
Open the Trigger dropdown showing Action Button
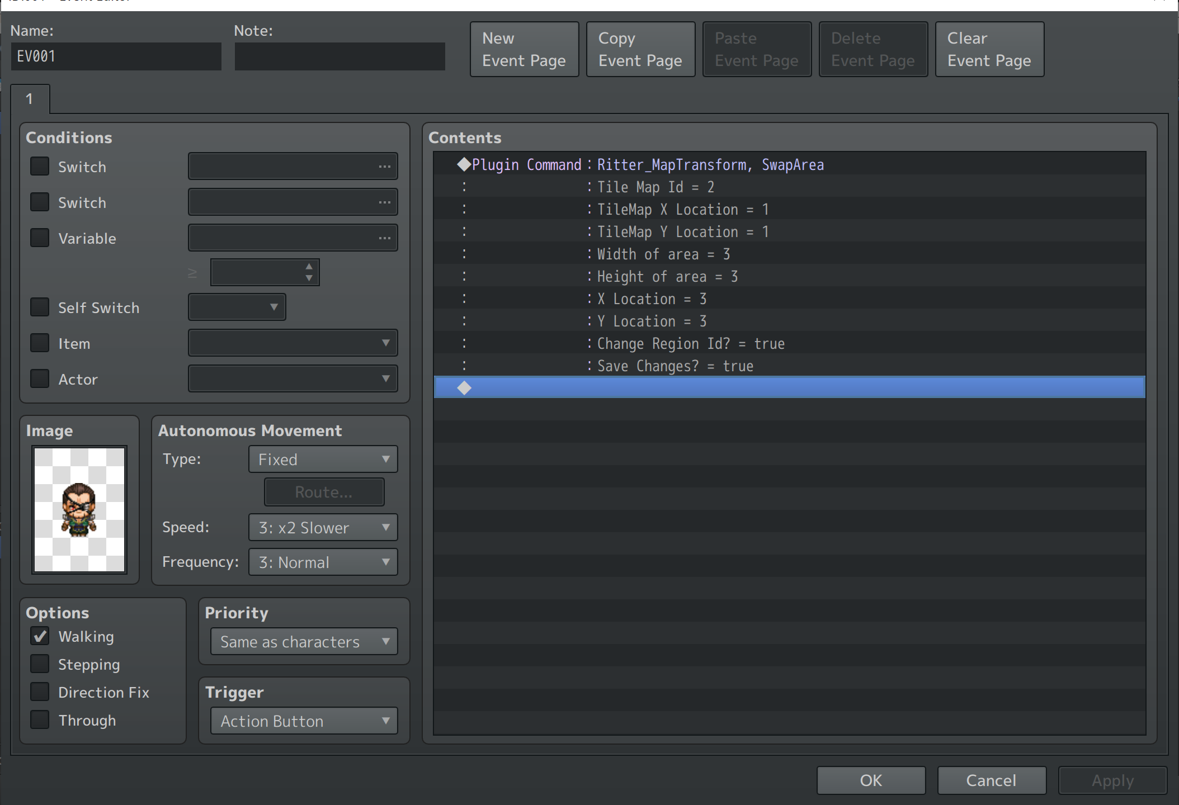coord(304,721)
